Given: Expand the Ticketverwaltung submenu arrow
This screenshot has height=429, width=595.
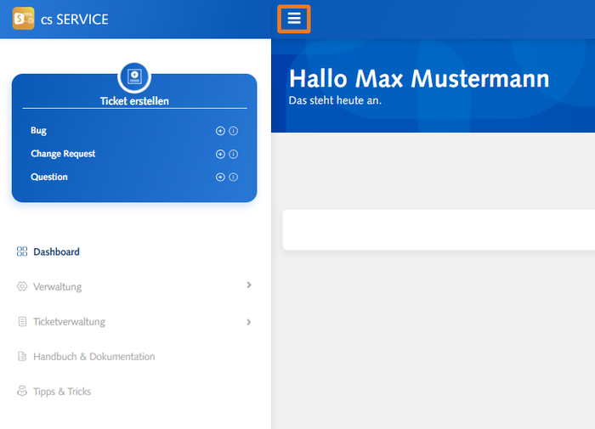Looking at the screenshot, I should (248, 322).
